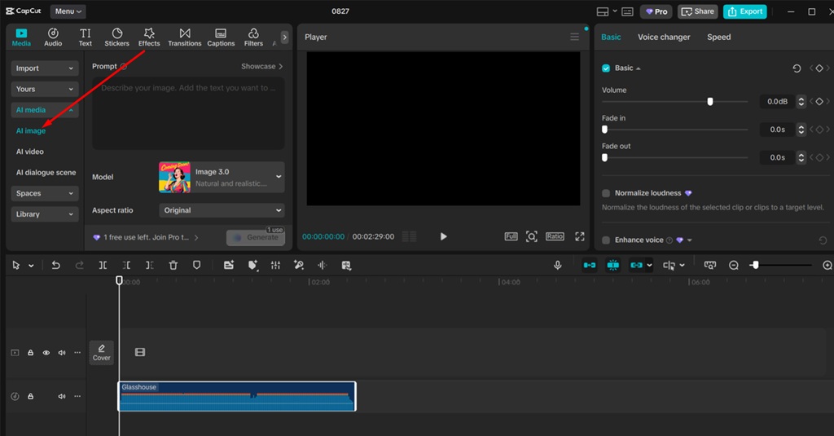Switch to the Voice changer tab
The height and width of the screenshot is (436, 834).
(x=664, y=37)
